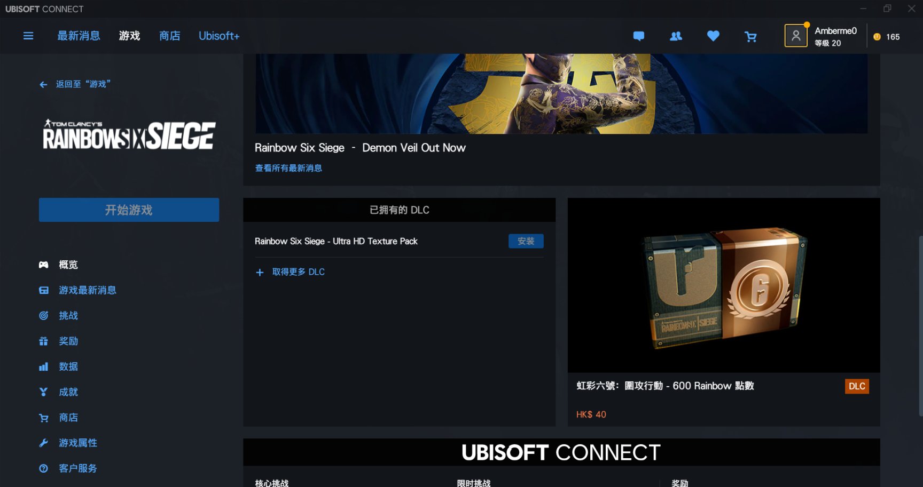Image resolution: width=923 pixels, height=487 pixels.
Task: Click the 已拥有的 DLC panel header
Action: [399, 210]
